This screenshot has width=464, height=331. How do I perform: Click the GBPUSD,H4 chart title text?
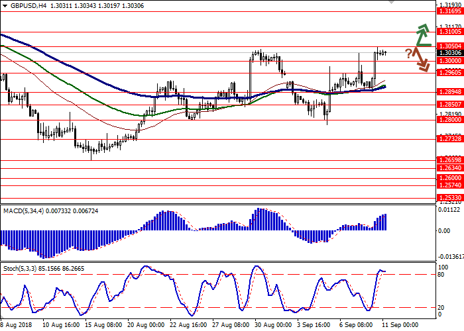pos(28,6)
